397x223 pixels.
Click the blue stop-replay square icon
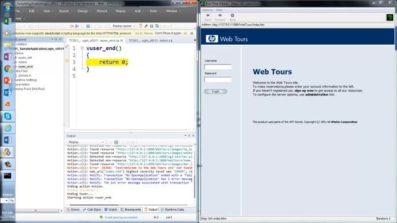coord(88,26)
